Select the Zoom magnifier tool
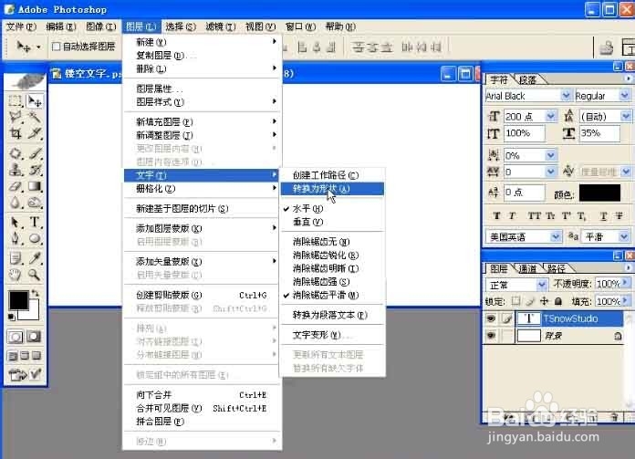This screenshot has height=459, width=635. (x=35, y=275)
